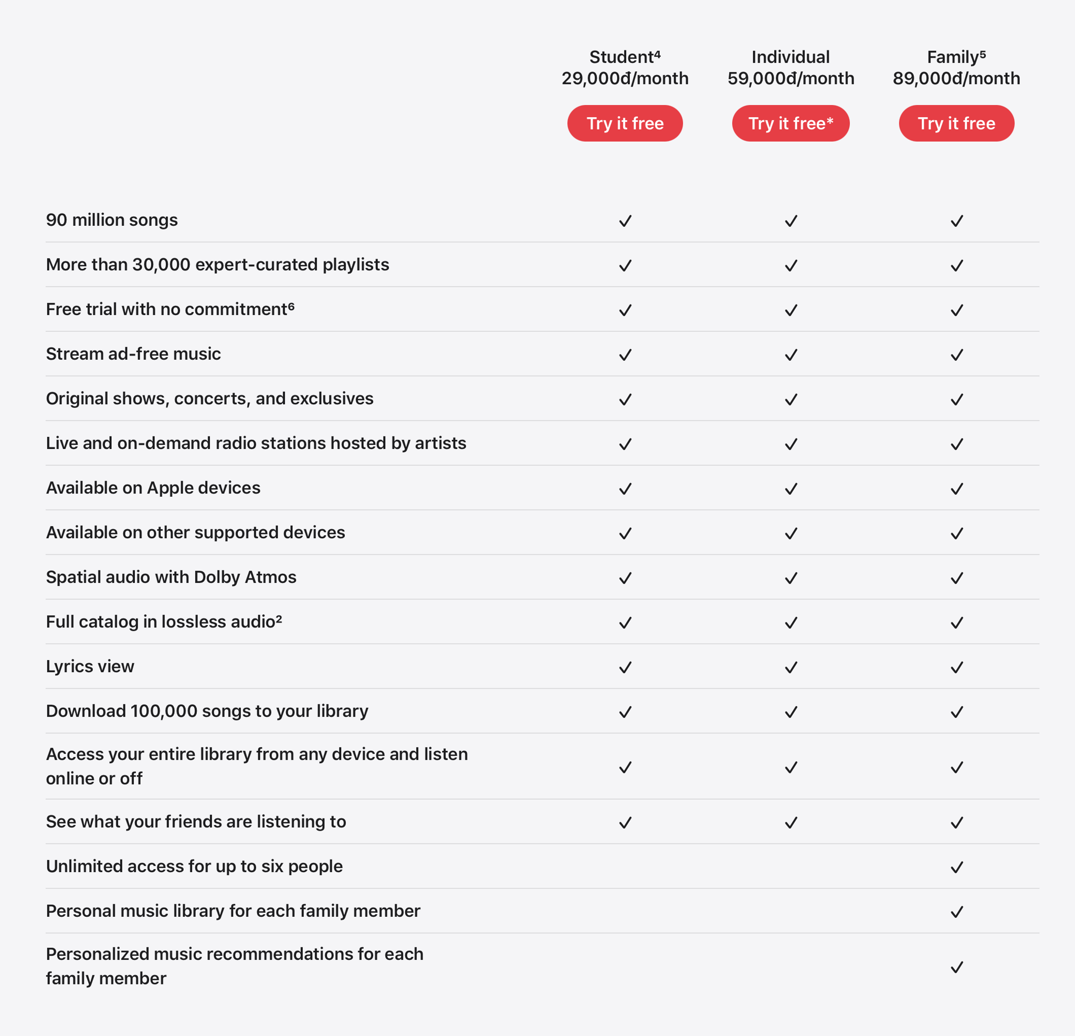Click Family checkmark for Lyrics view
Viewport: 1075px width, 1036px height.
tap(956, 667)
